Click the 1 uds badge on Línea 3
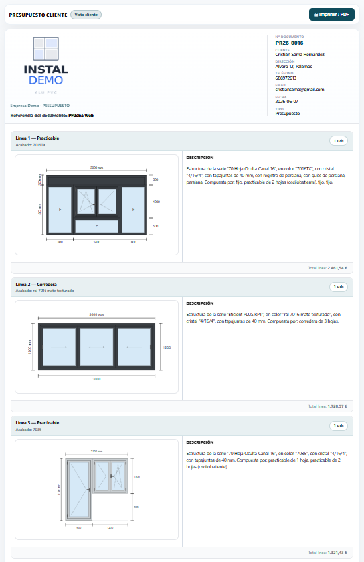 click(339, 426)
